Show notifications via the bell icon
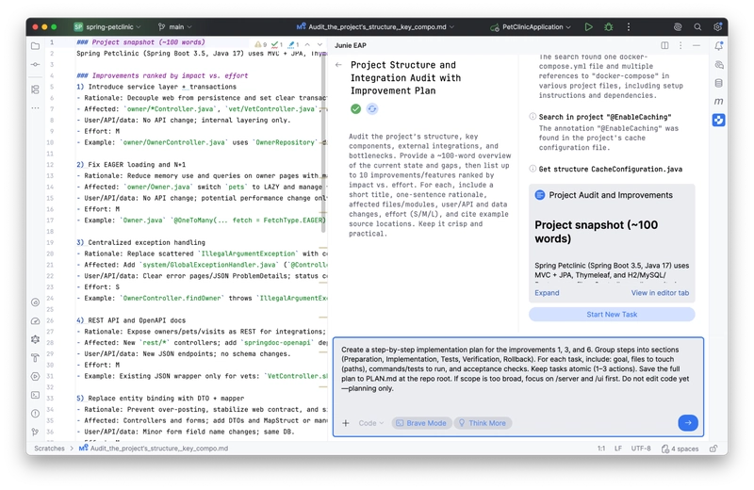Image resolution: width=754 pixels, height=490 pixels. pyautogui.click(x=719, y=45)
